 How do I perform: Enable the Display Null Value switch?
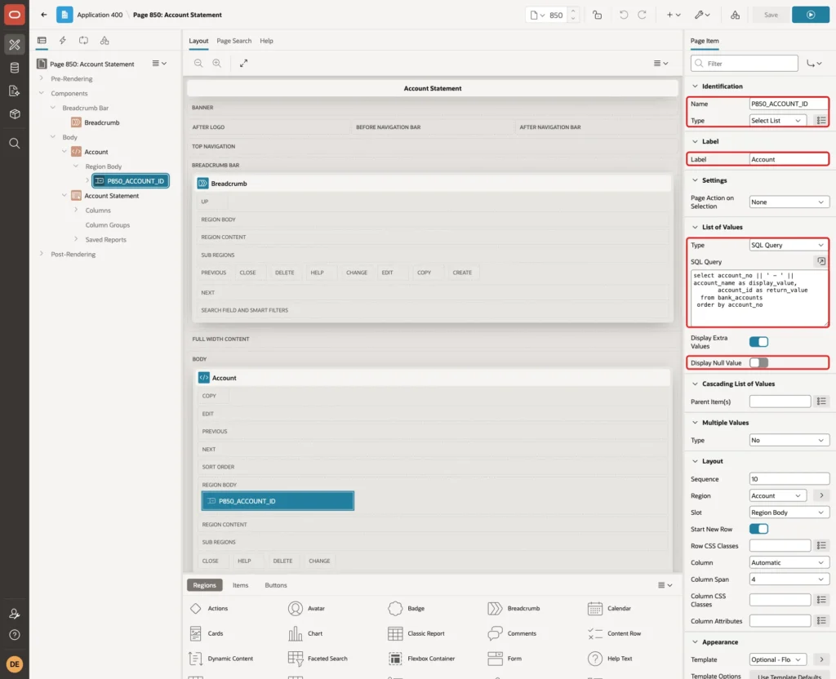(x=758, y=362)
